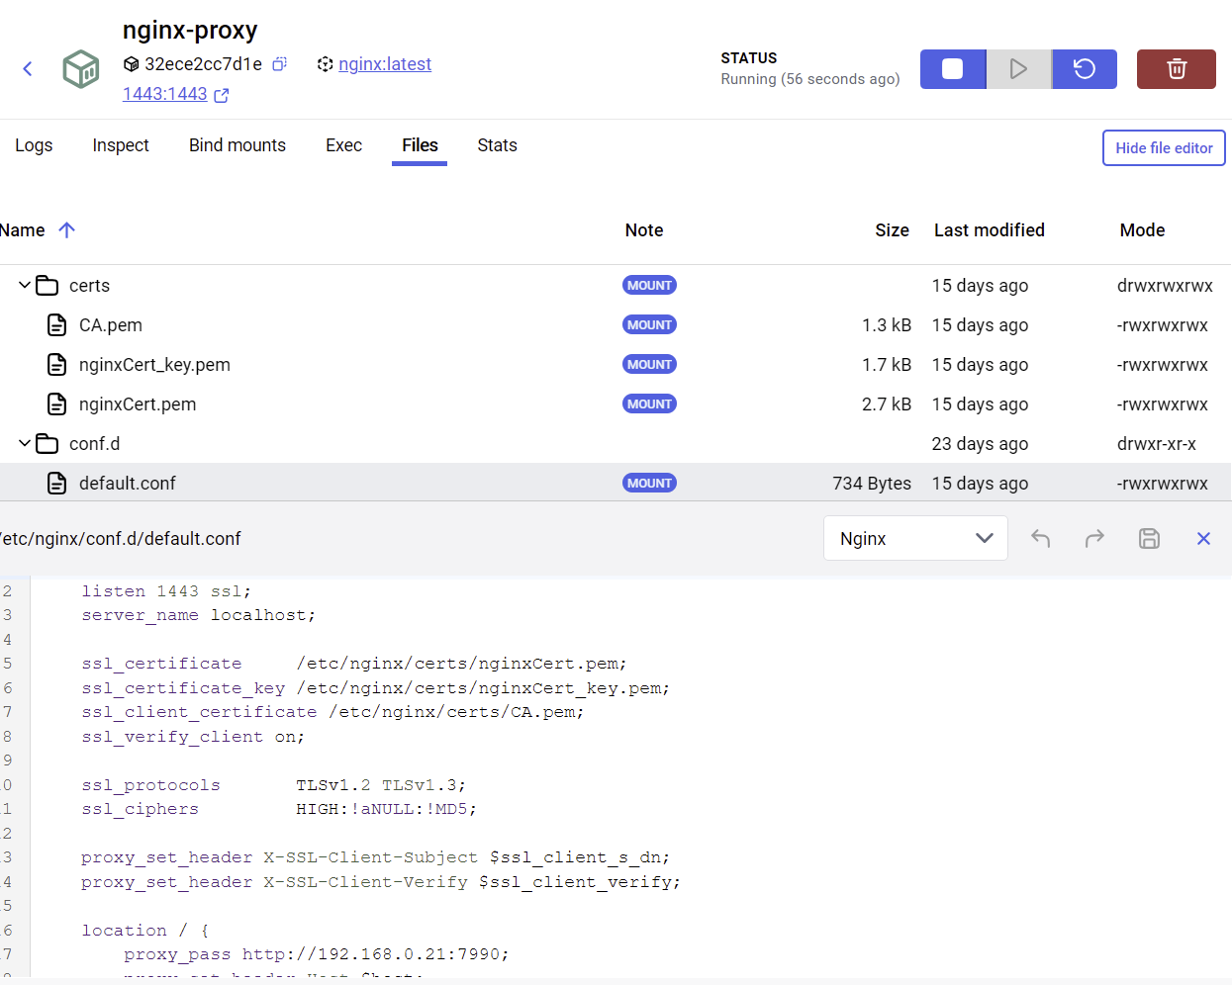Collapse the conf.d folder
1232x985 pixels.
coord(25,443)
